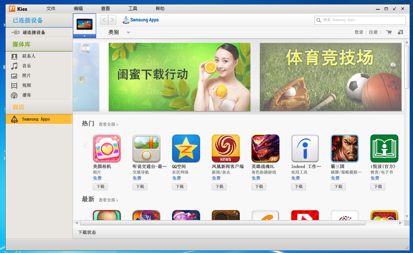Click 查看全部 next to 最新

click(108, 200)
